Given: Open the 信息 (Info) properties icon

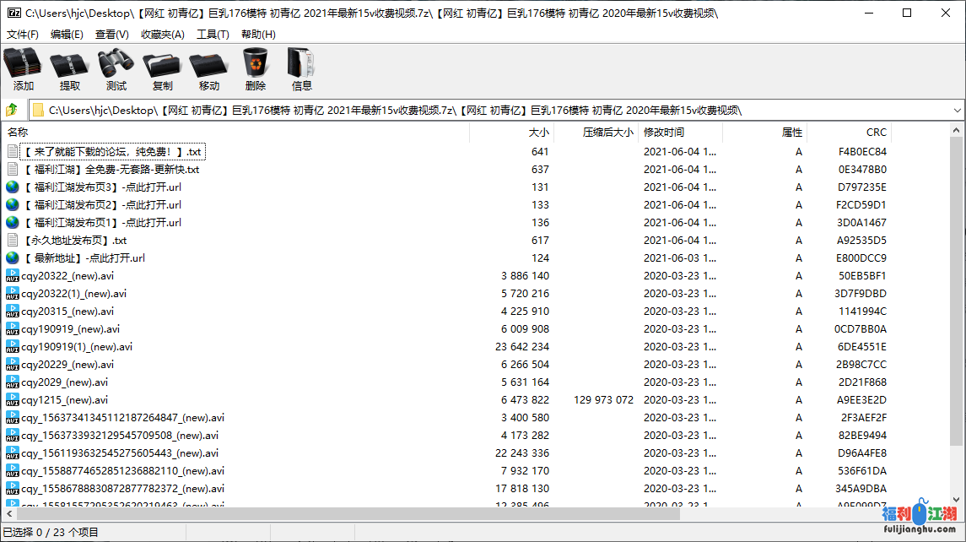Looking at the screenshot, I should [301, 69].
